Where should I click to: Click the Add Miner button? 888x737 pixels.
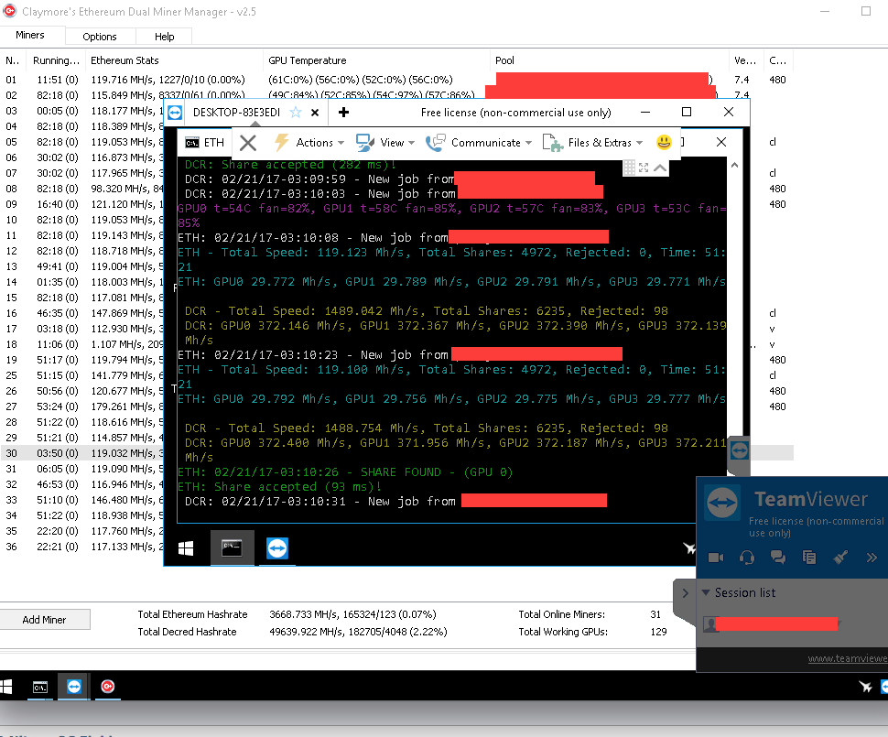click(x=45, y=619)
